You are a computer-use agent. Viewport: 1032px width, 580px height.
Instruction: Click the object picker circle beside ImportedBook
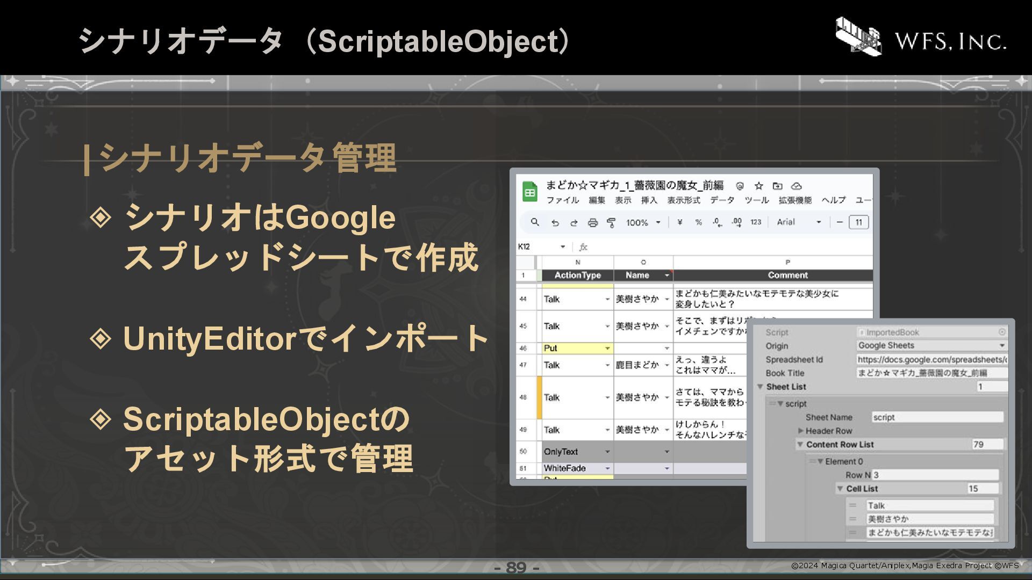click(x=1002, y=332)
